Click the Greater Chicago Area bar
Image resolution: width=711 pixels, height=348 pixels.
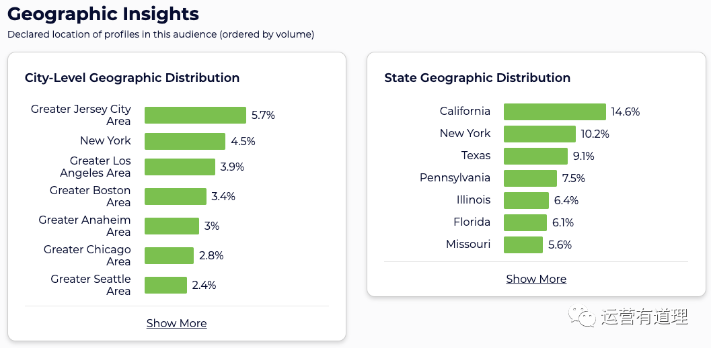click(169, 255)
